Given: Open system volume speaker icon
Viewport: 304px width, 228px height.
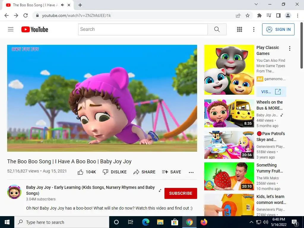Looking at the screenshot, I should [x=266, y=222].
